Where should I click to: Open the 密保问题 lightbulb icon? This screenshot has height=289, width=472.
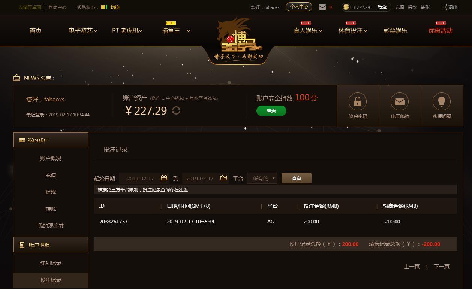click(x=442, y=101)
